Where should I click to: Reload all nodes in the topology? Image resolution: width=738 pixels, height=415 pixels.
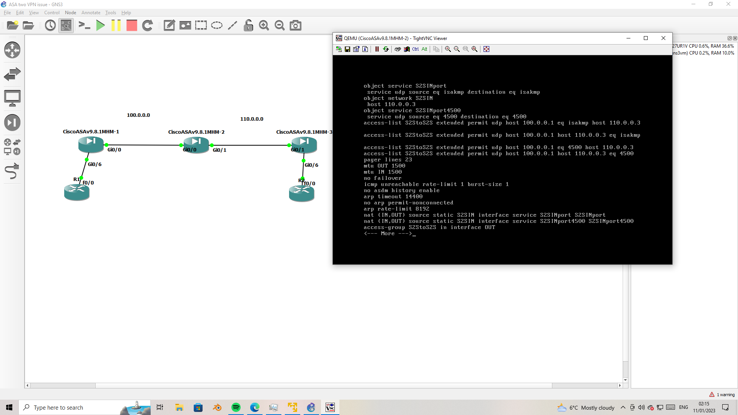[x=148, y=25]
